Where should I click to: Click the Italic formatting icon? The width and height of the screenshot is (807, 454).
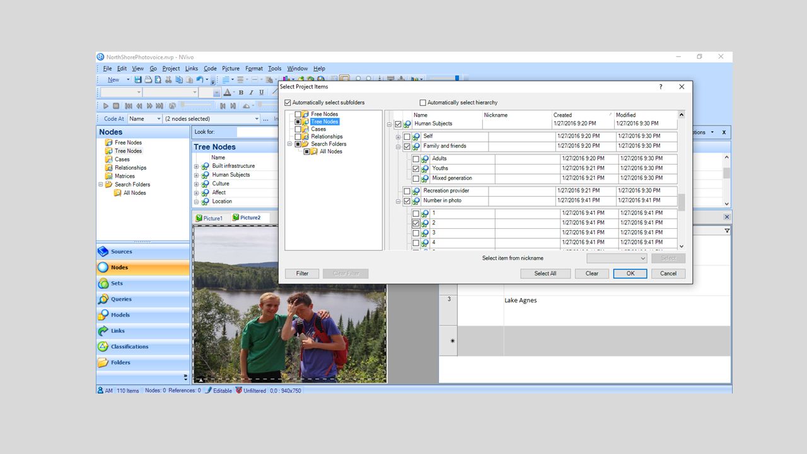[x=251, y=93]
